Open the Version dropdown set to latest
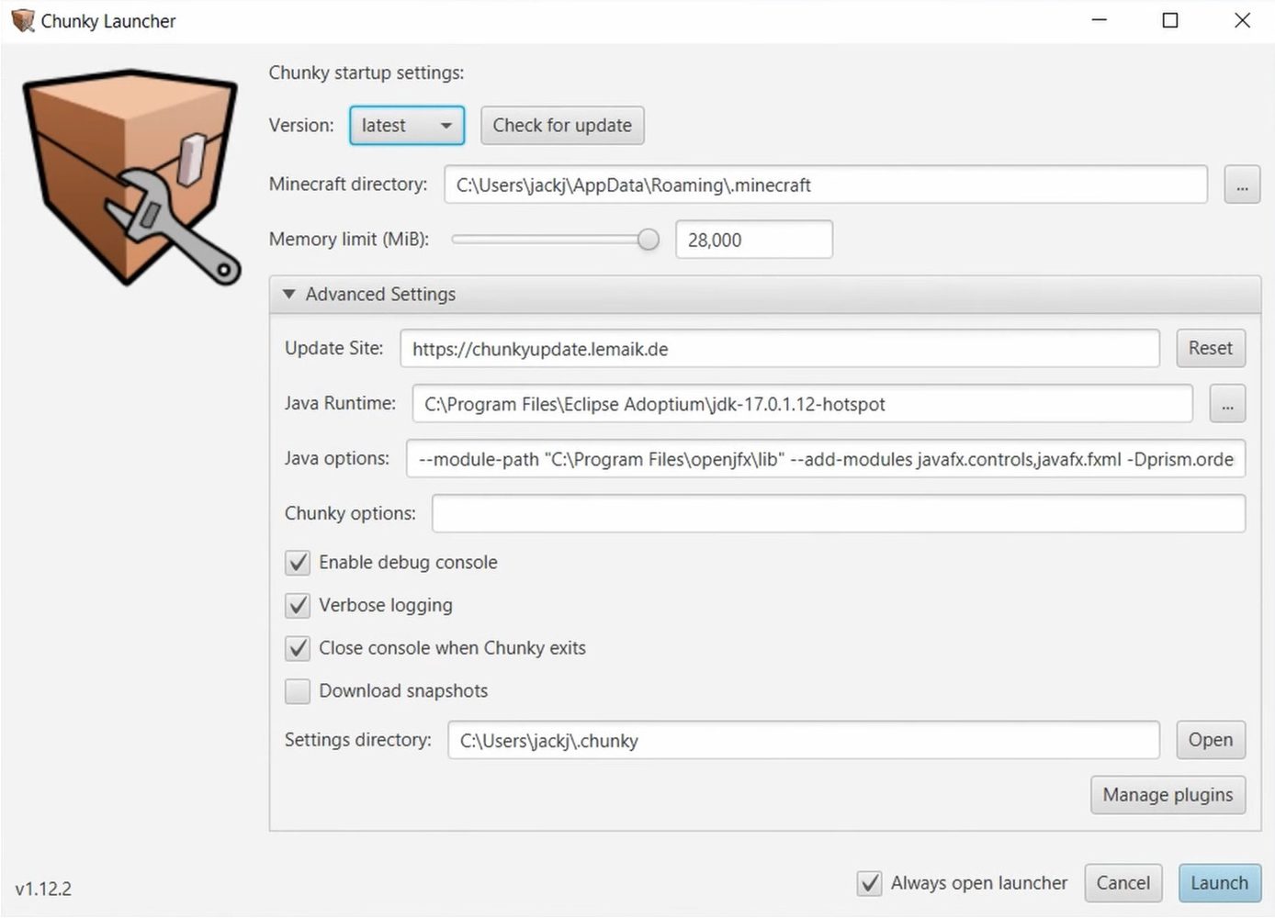 407,126
